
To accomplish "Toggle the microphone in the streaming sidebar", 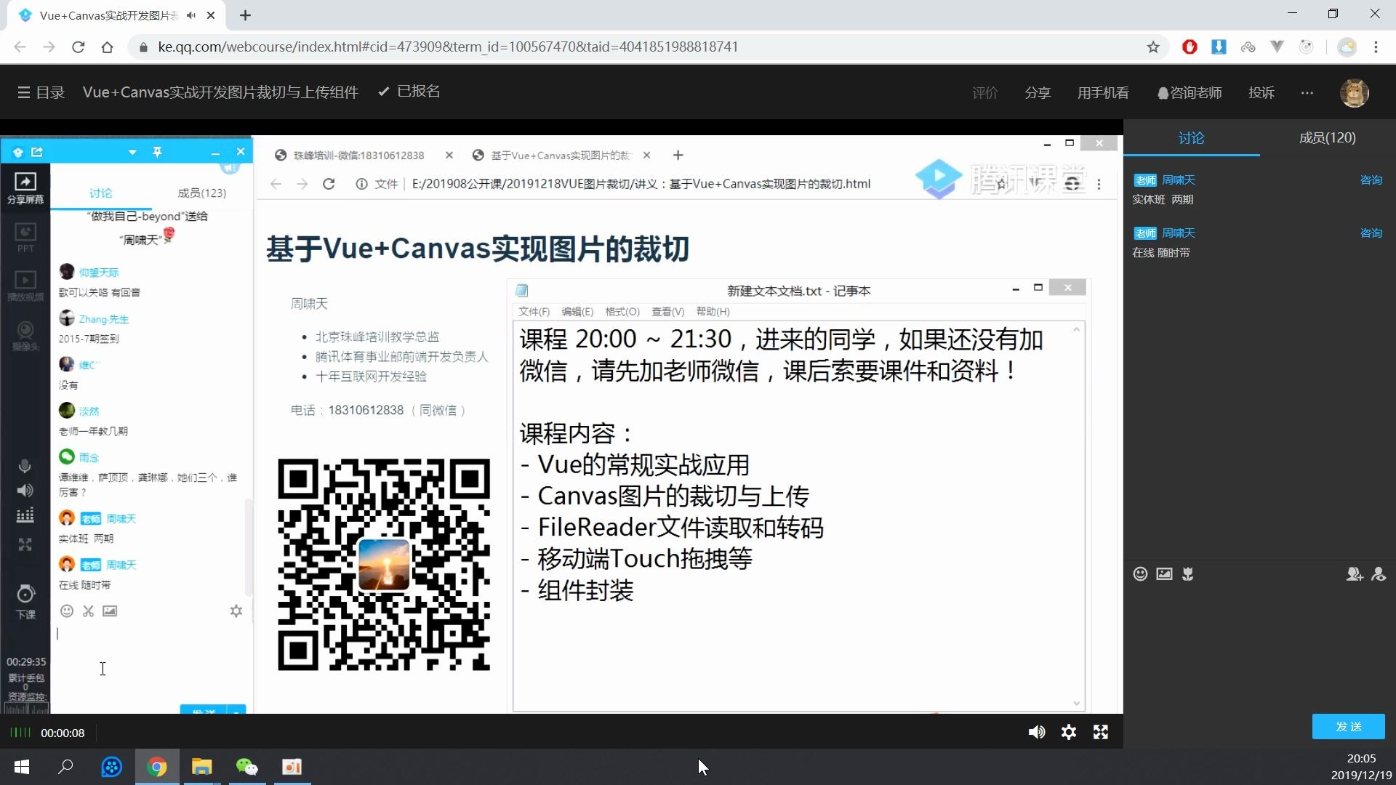I will click(25, 466).
